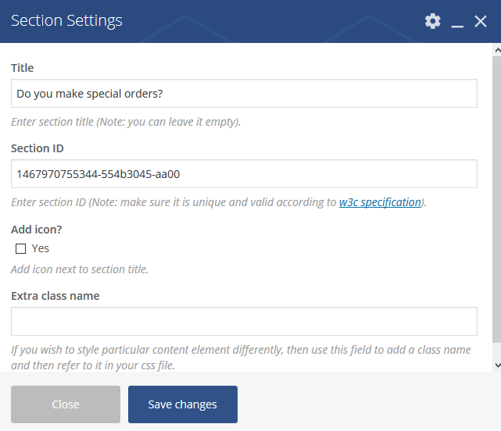Focus the Title input field
This screenshot has height=431, width=501.
pos(244,93)
